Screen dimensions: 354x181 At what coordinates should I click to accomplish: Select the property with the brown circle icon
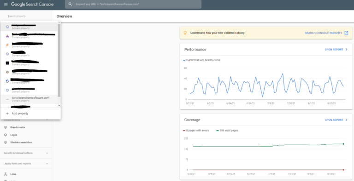coord(29,72)
